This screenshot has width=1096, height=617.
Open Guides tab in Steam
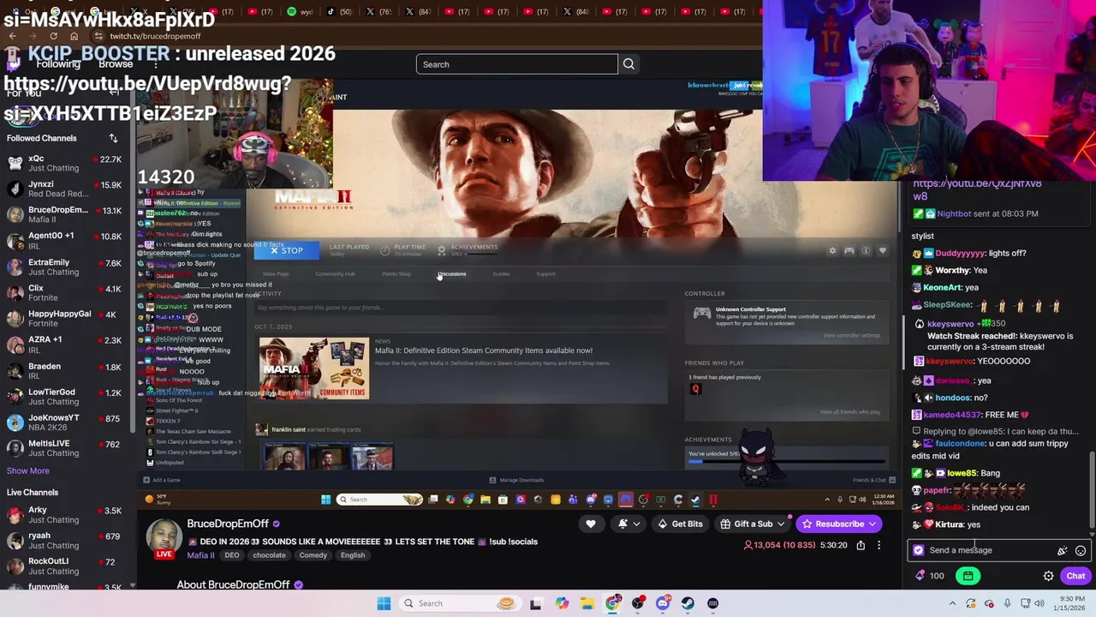coord(501,274)
